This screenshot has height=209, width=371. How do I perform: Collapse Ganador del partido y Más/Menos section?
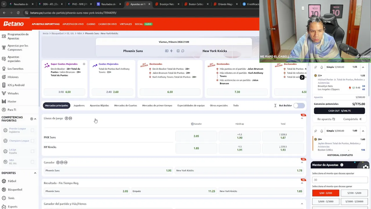302,204
